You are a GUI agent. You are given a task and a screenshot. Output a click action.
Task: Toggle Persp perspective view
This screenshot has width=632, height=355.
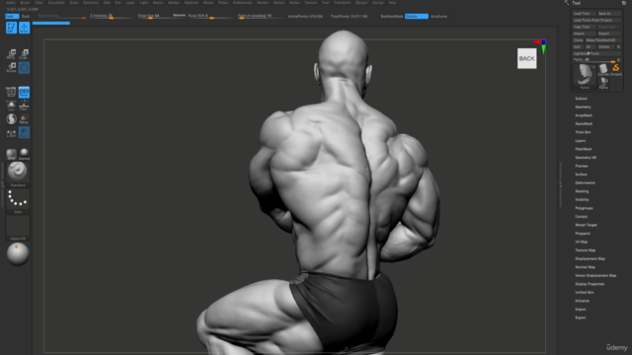(x=24, y=92)
